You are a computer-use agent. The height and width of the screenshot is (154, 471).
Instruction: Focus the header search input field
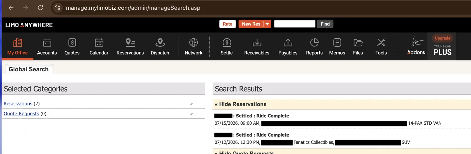[x=295, y=24]
